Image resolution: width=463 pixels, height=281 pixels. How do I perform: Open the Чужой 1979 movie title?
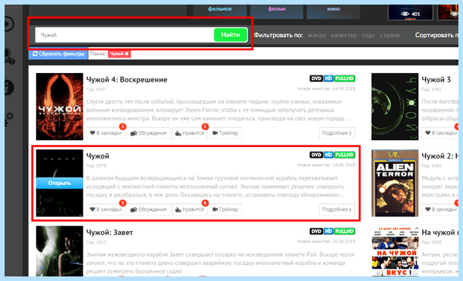coord(98,156)
